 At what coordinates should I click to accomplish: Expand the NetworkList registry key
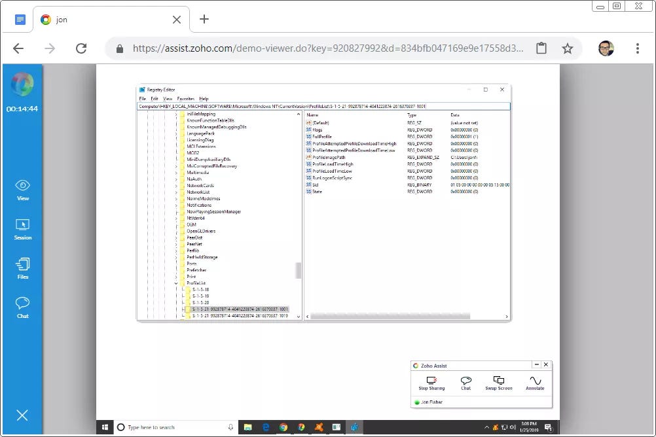176,192
